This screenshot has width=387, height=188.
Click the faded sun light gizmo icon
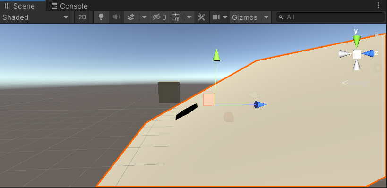click(378, 68)
